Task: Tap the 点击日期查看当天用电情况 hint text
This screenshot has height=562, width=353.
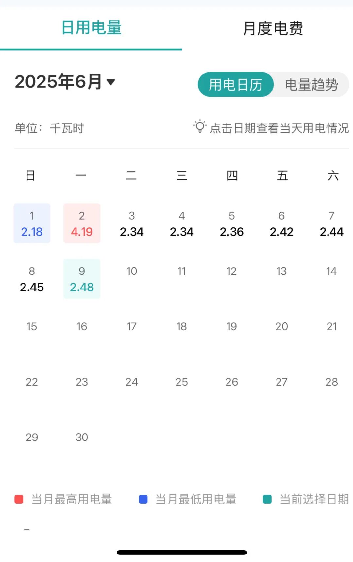Action: [x=279, y=128]
